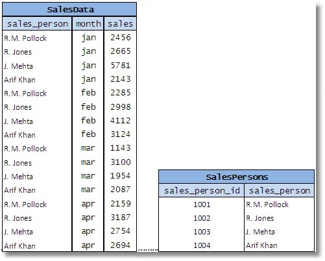Viewport: 325px width, 261px height.
Task: Select ID 1003
Action: pos(202,232)
